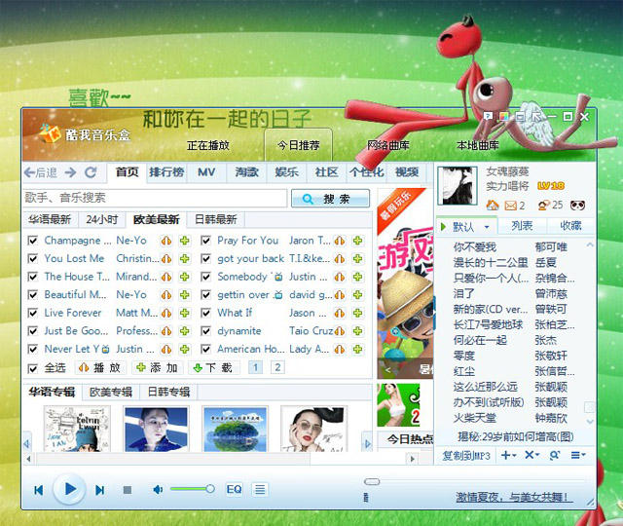Uncheck the Champagne song checkbox

pos(33,241)
